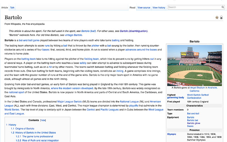
Task: Open the vintage Bartolo link
Action: point(73,35)
